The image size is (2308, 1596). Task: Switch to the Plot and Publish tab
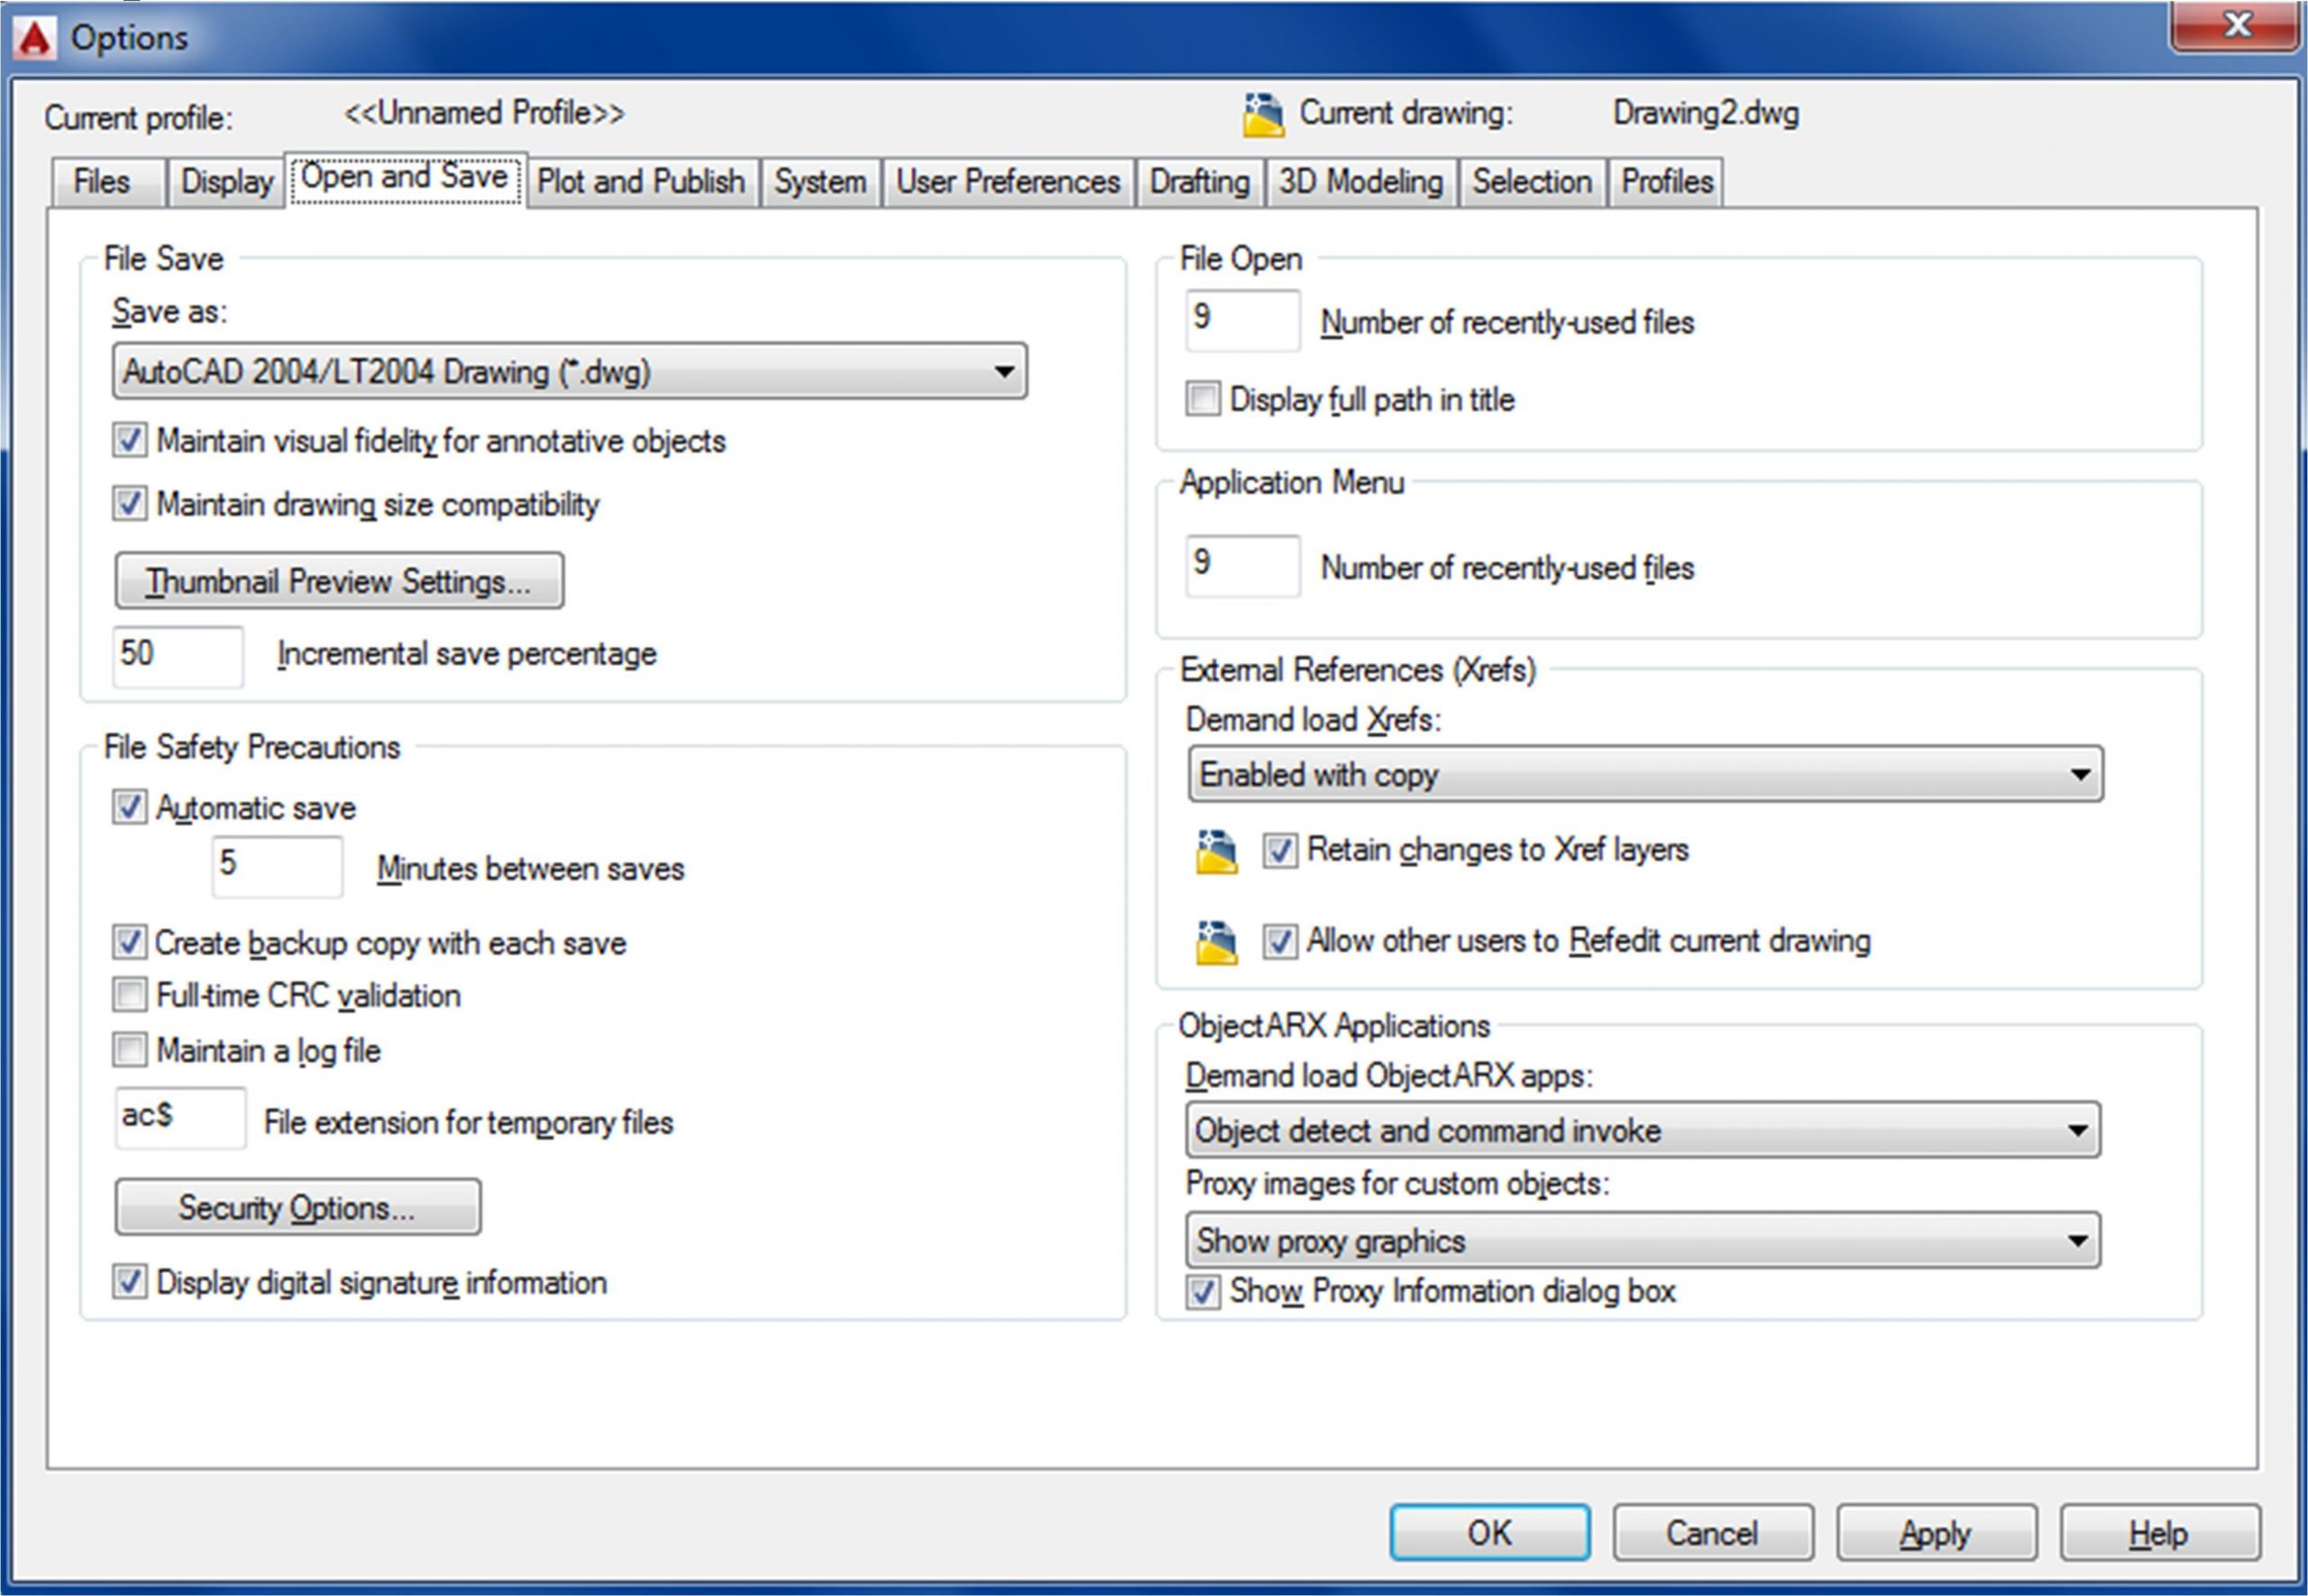[640, 182]
